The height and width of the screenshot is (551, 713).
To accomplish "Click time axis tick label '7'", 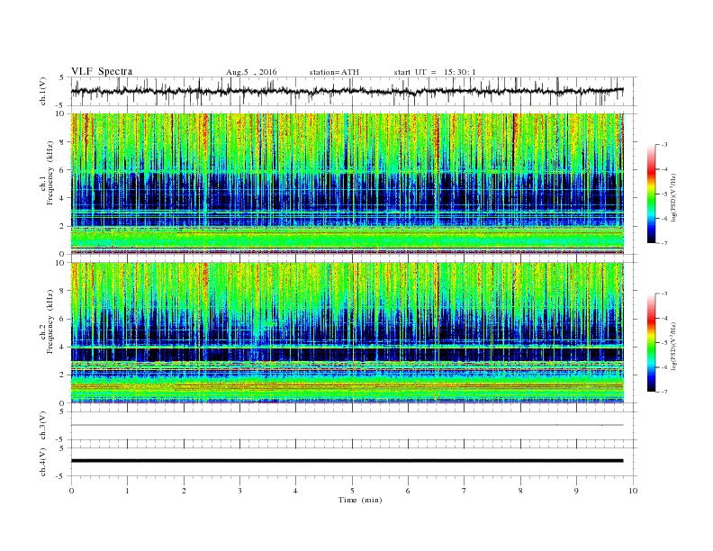I will 465,491.
